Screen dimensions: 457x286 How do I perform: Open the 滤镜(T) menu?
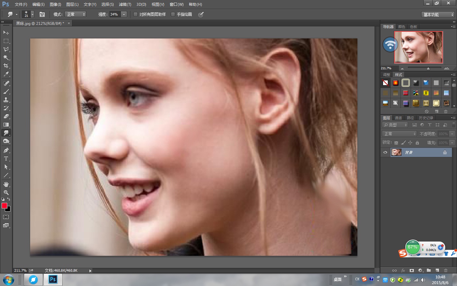coord(125,4)
